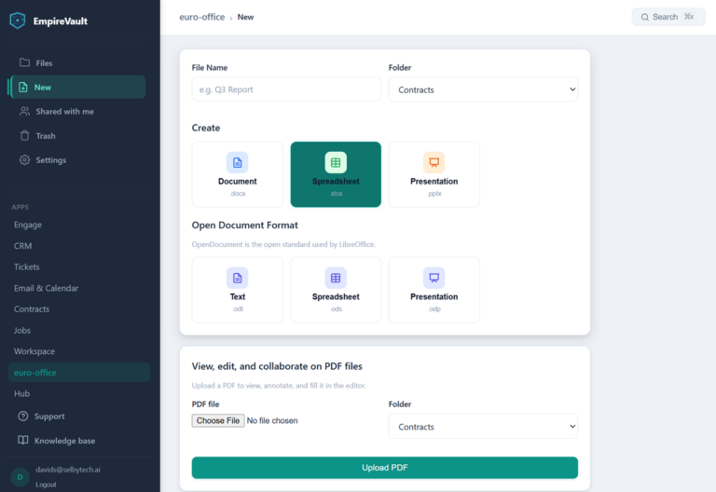Click the Search box in header
Image resolution: width=716 pixels, height=492 pixels.
point(668,17)
